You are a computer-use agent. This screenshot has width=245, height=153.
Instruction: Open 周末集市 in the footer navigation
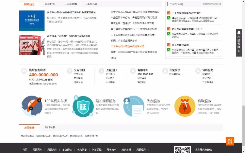tap(111, 149)
